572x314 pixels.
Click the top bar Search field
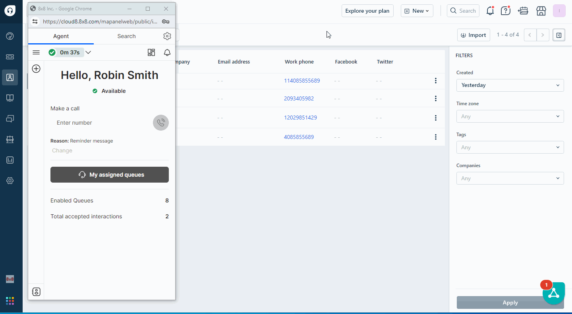(463, 11)
